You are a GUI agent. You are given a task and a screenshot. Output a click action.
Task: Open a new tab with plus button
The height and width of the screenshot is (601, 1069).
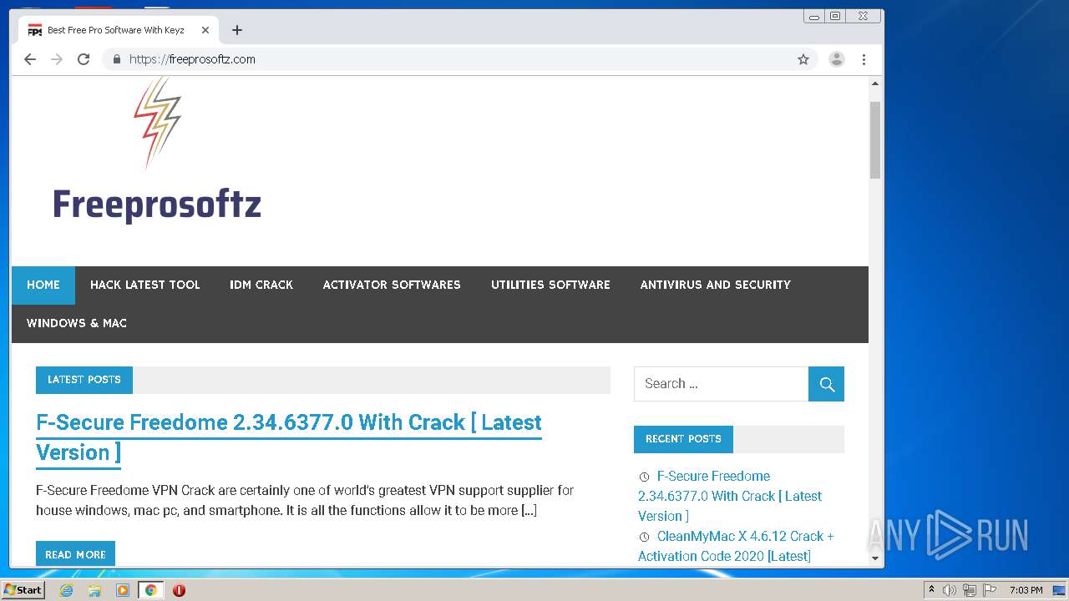tap(237, 30)
